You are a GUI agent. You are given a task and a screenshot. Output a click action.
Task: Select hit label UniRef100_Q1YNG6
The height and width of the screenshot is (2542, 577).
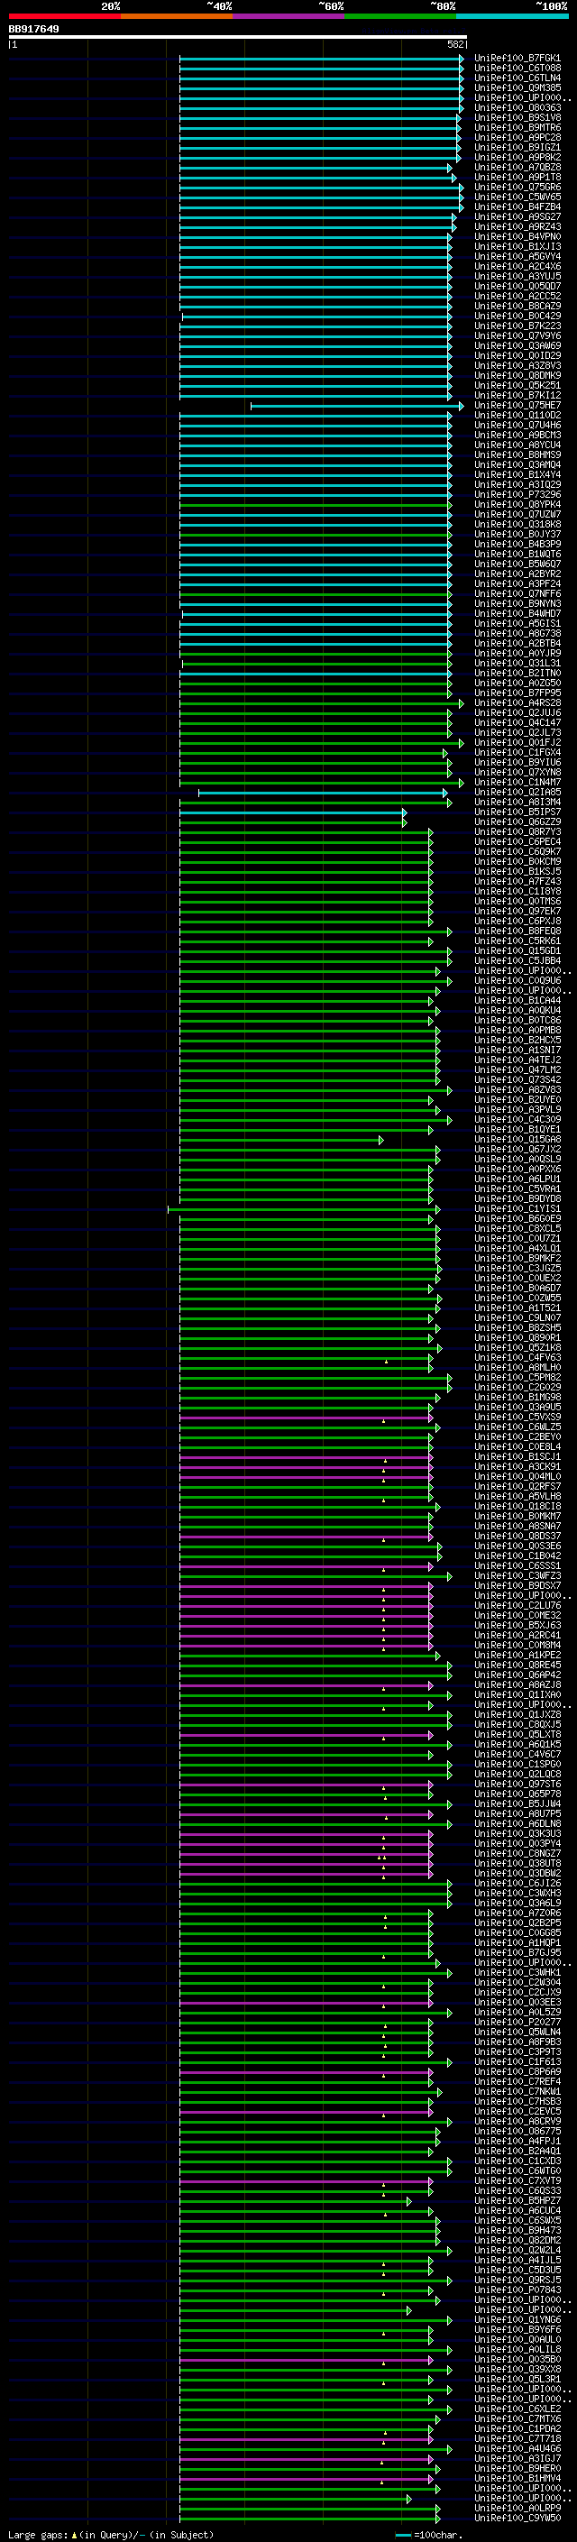pos(517,2319)
